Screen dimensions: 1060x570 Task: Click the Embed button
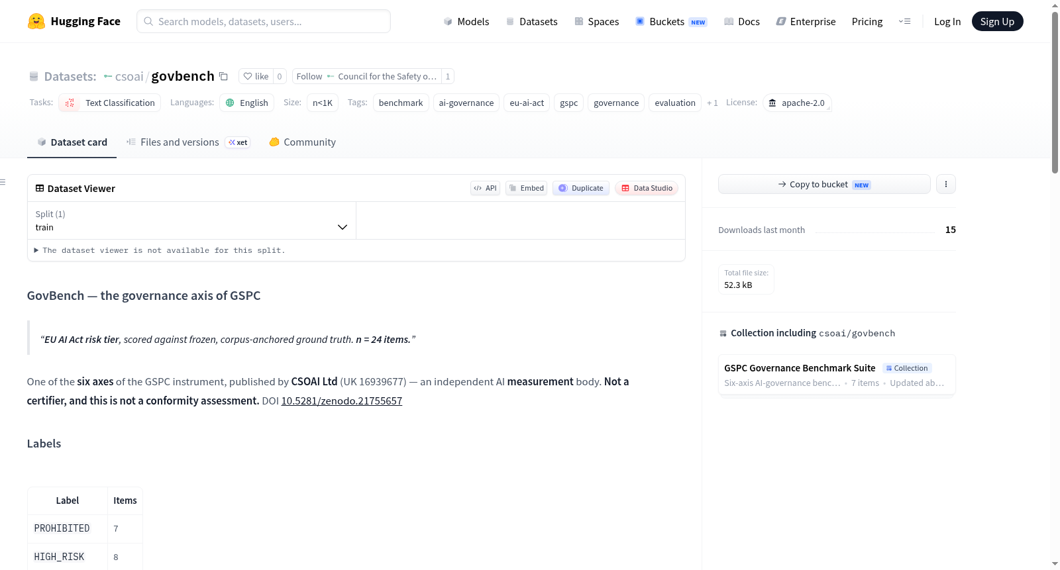click(x=526, y=188)
